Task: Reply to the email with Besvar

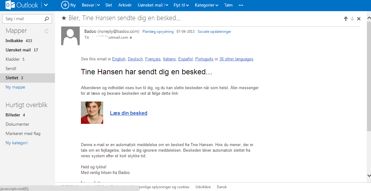Action: (x=88, y=5)
